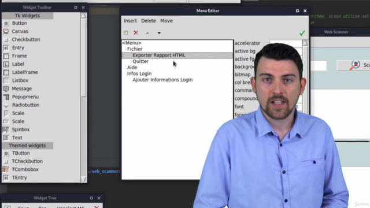Pick the Label widget icon
Screen dimensions: 370x208
click(6, 64)
